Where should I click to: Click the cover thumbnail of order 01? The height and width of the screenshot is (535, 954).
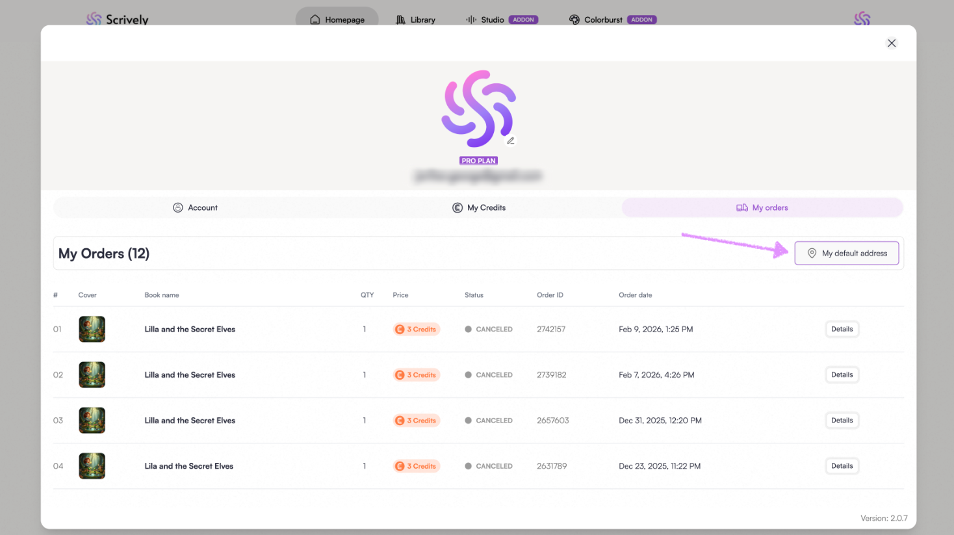click(92, 329)
